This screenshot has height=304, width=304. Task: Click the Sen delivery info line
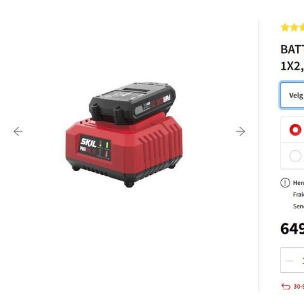coord(298,206)
